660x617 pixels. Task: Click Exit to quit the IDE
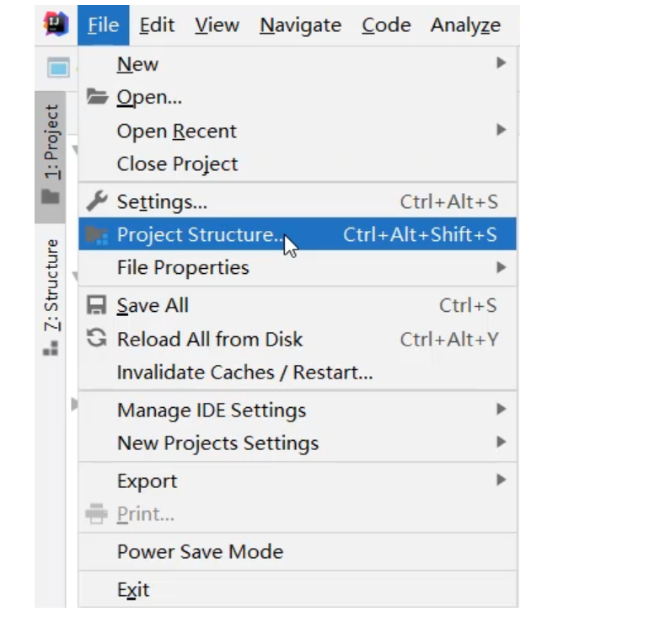pyautogui.click(x=133, y=591)
